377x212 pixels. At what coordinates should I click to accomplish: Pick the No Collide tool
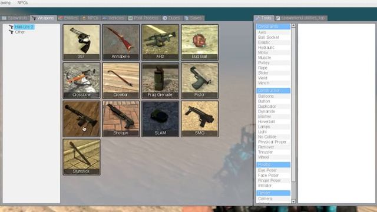pos(273,137)
